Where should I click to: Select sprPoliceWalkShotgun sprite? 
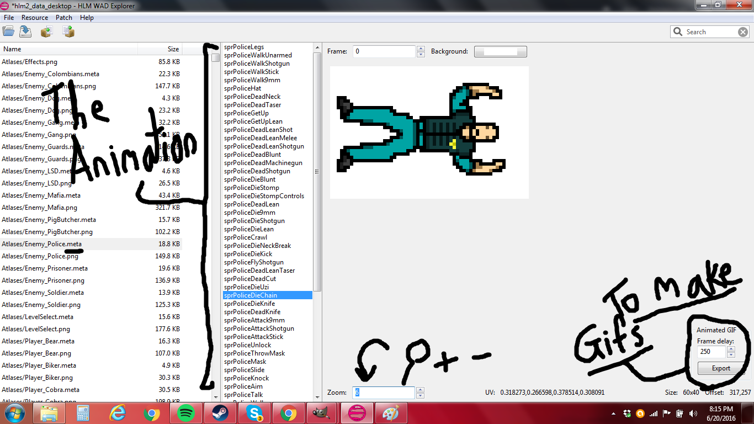[x=268, y=63]
